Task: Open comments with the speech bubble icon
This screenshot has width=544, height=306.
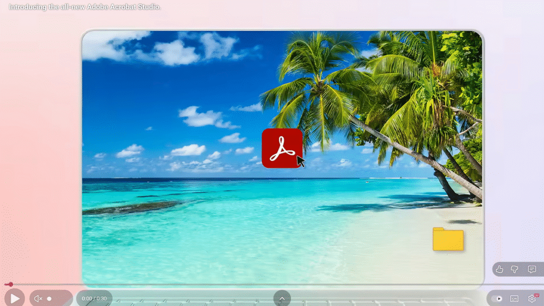Action: pos(532,269)
